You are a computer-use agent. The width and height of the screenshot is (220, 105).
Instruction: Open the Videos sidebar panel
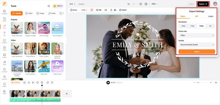4,48
